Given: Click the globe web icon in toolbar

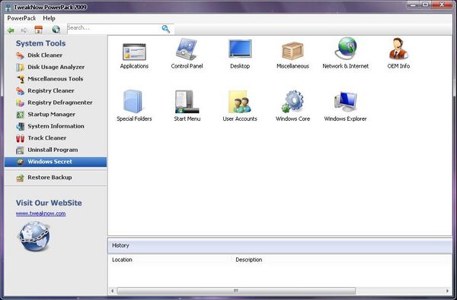Looking at the screenshot, I should point(56,30).
